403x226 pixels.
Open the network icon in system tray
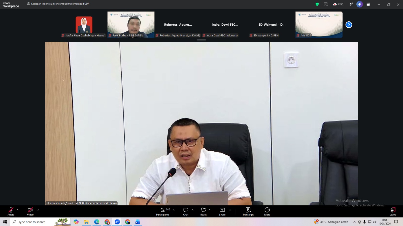[370, 222]
